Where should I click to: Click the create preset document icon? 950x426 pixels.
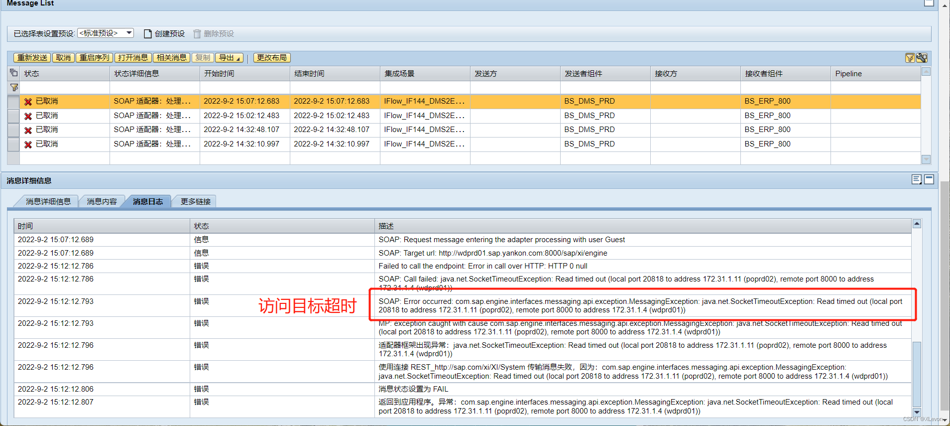[147, 34]
